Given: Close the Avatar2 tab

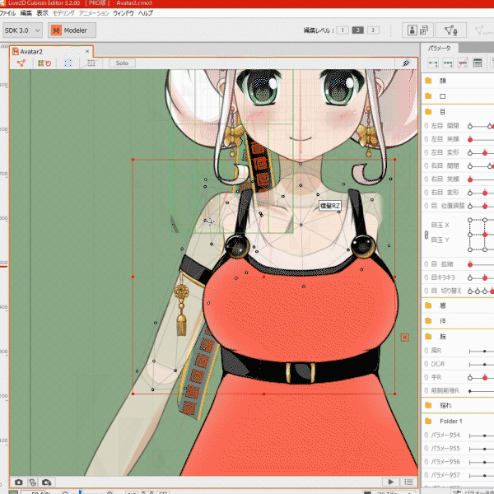Looking at the screenshot, I should 87,51.
